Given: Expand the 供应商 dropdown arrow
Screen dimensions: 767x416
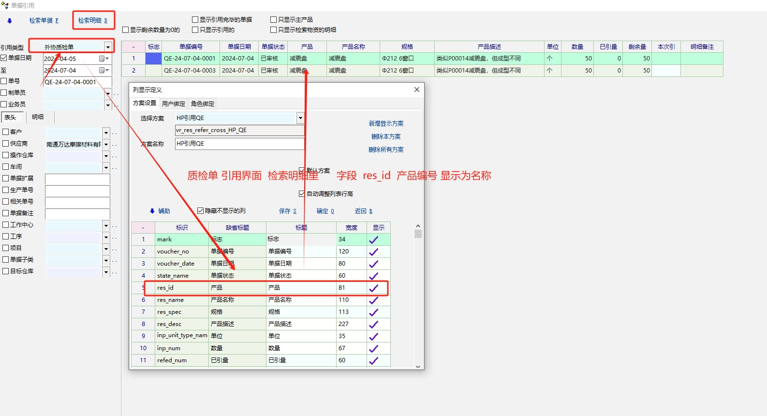Looking at the screenshot, I should coord(106,144).
